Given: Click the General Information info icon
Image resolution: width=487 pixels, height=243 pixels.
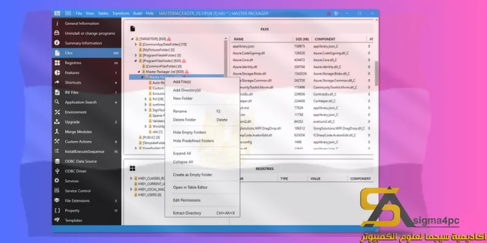Looking at the screenshot, I should coord(57,23).
